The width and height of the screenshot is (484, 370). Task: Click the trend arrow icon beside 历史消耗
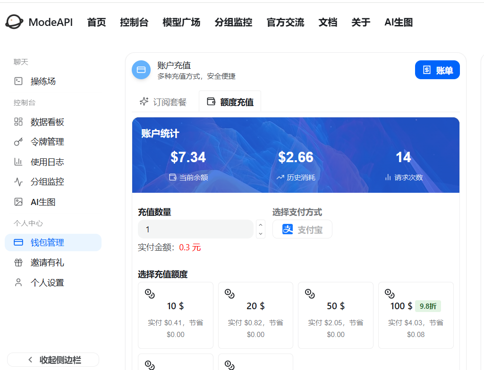[280, 177]
